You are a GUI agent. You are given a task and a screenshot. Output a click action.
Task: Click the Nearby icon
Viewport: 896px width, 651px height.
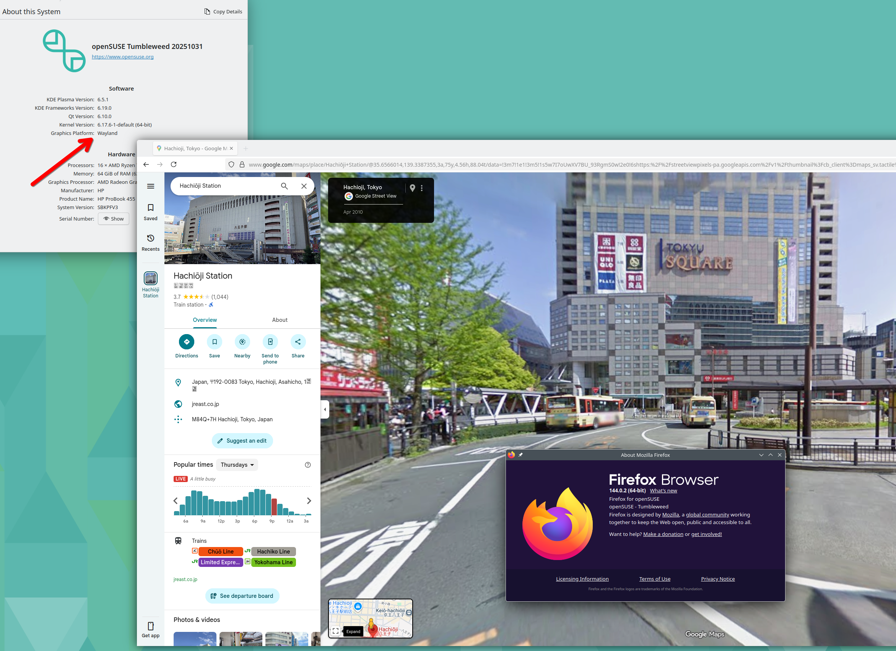[x=242, y=342]
